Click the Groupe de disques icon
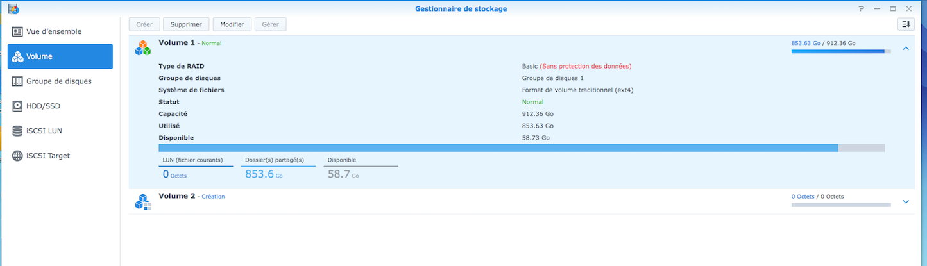Viewport: 927px width, 266px height. click(x=18, y=81)
